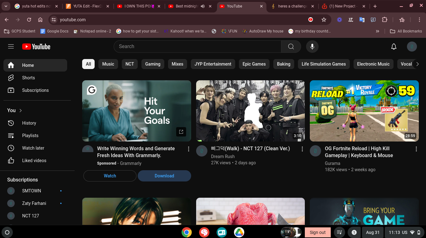
Task: Open more options for OG Fortnite Reload video
Action: [416, 149]
